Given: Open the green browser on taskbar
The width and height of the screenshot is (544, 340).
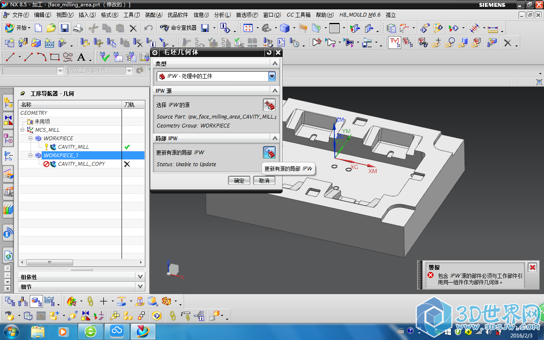Looking at the screenshot, I should tap(91, 331).
